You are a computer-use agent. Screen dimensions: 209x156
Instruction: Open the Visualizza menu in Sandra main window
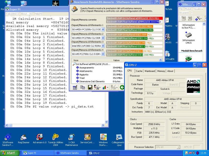click(198, 9)
